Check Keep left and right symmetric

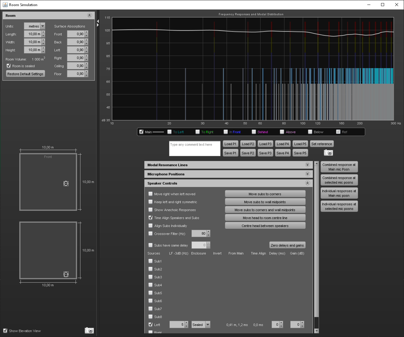pos(150,202)
